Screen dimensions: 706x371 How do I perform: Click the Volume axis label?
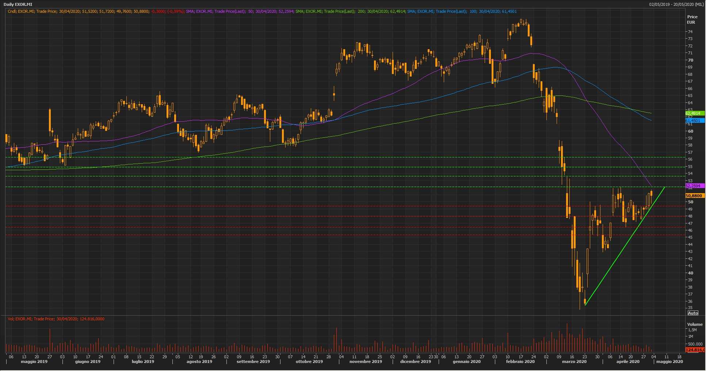tap(695, 324)
